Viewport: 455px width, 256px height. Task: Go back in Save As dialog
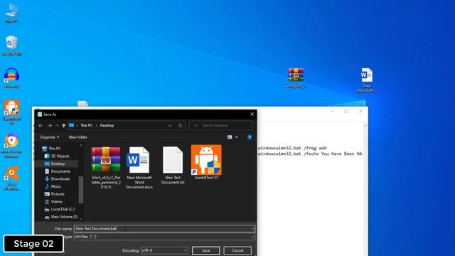point(41,125)
